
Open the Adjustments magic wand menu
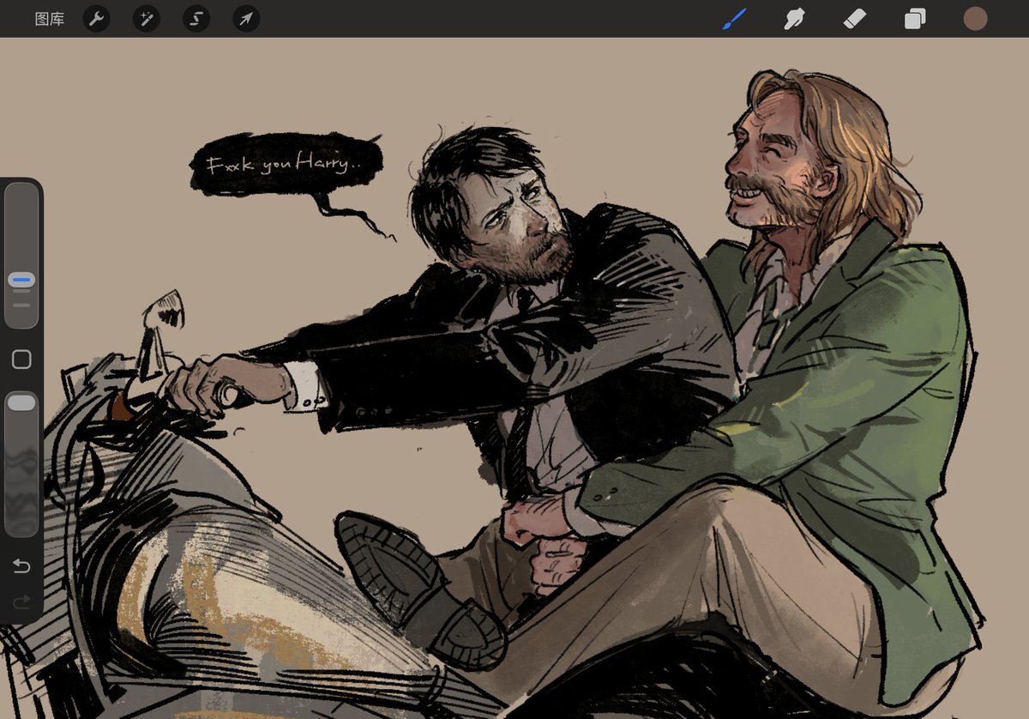[147, 19]
